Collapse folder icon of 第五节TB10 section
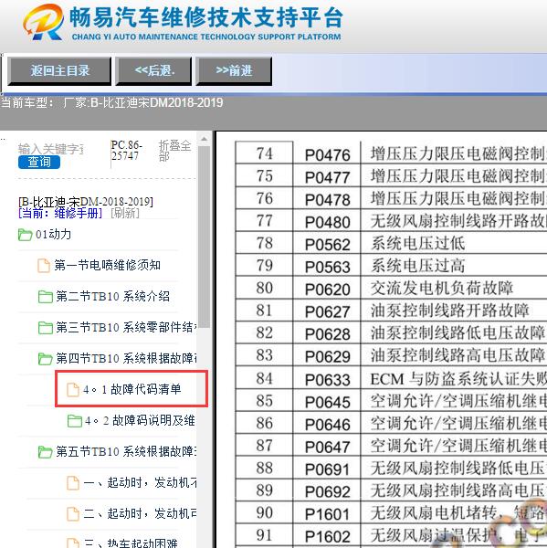 point(46,452)
